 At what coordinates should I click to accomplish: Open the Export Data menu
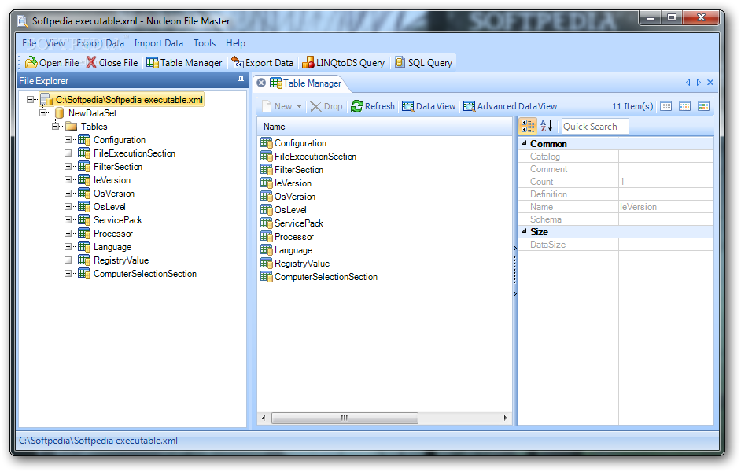(x=100, y=43)
